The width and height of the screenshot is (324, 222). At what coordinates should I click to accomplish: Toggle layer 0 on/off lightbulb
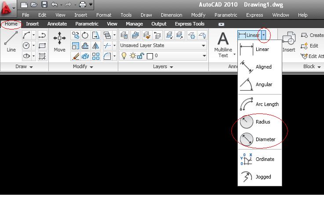(124, 56)
